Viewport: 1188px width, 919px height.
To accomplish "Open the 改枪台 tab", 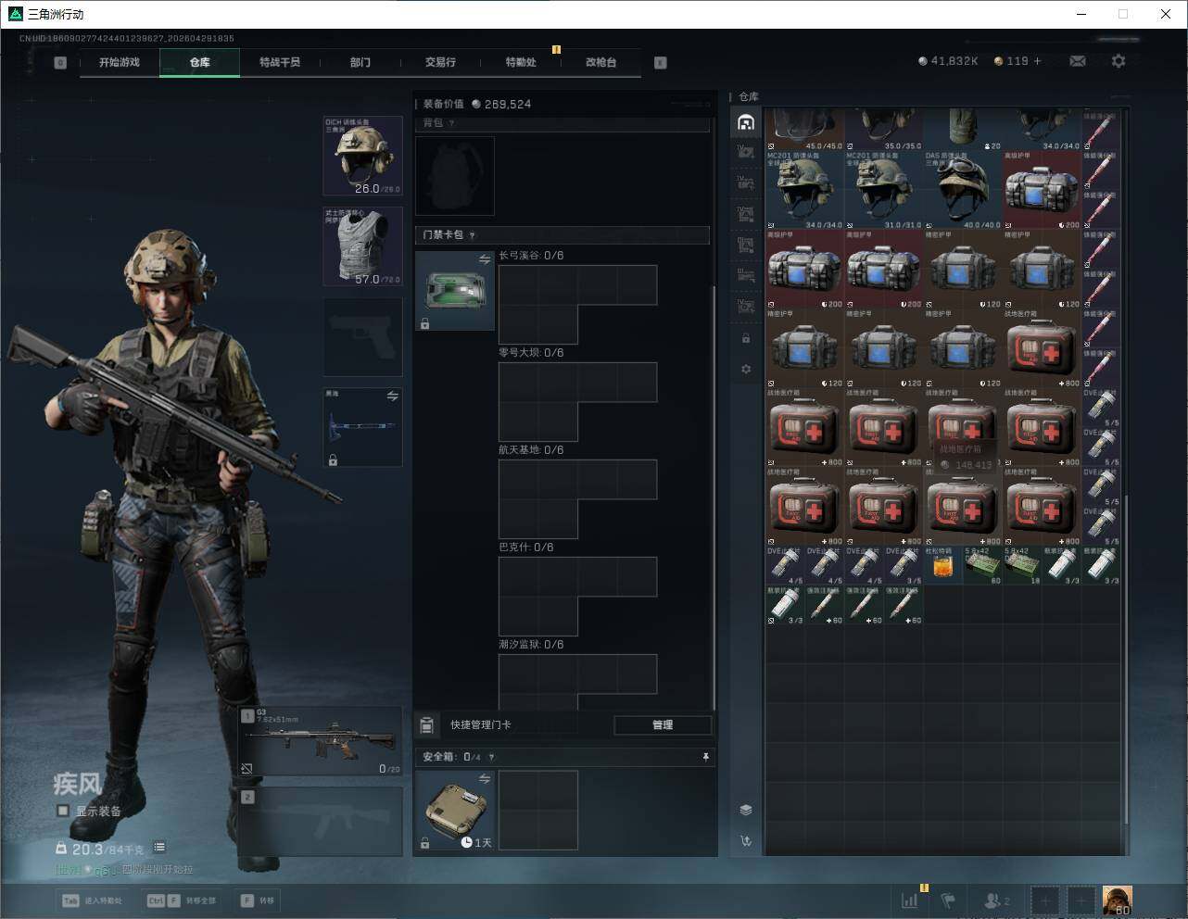I will coord(600,62).
